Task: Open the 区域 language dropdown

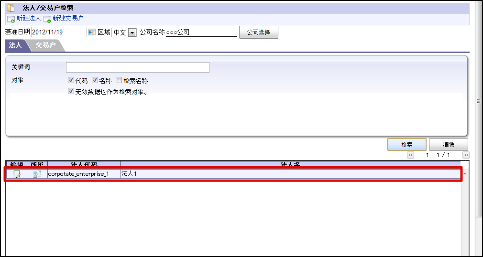Action: point(132,32)
